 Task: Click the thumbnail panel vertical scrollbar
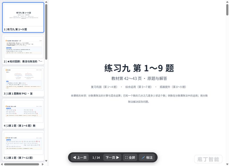[x=46, y=32]
